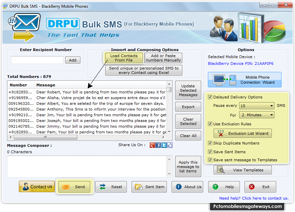Click the composer scroll up arrow

pos(169,159)
